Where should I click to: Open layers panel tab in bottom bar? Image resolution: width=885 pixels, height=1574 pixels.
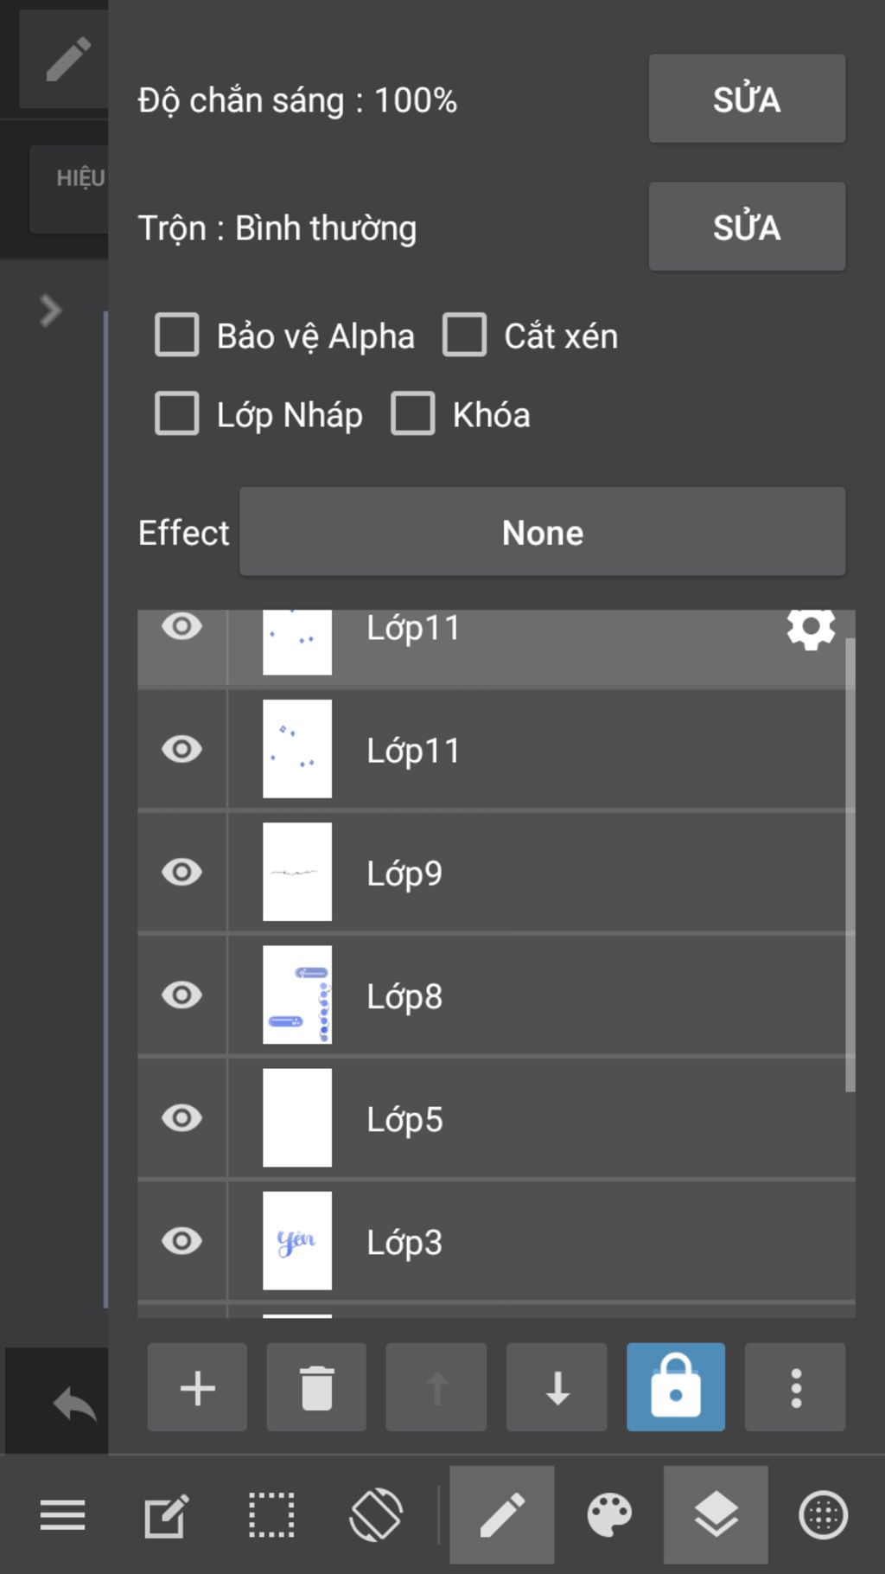coord(716,1515)
